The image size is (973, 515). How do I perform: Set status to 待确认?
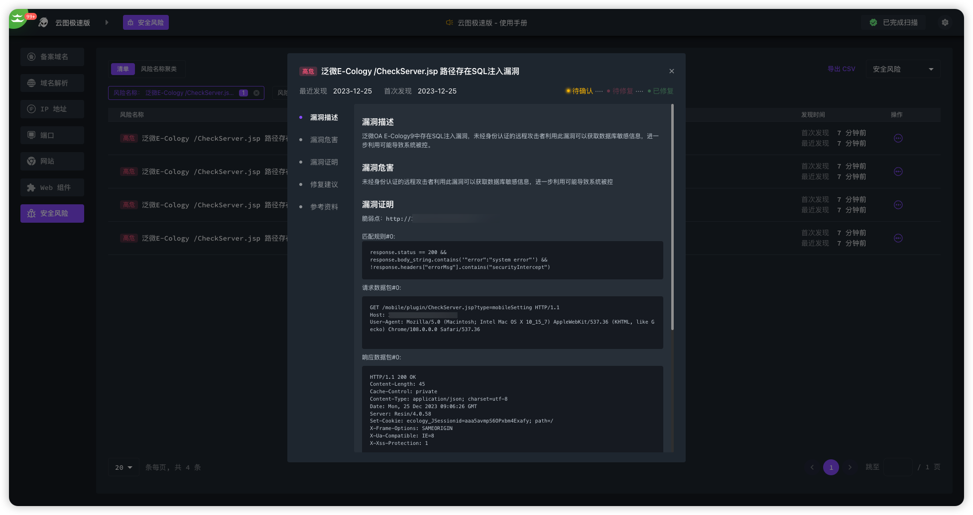coord(582,91)
